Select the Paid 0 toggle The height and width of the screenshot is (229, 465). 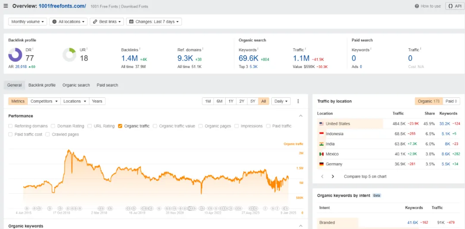pyautogui.click(x=451, y=101)
